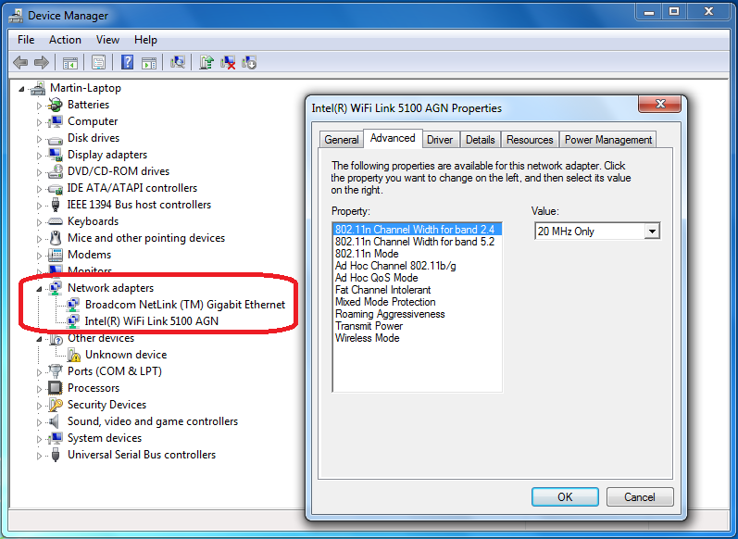Collapse the Network adapters node
Screen dimensions: 738x539
pyautogui.click(x=40, y=288)
